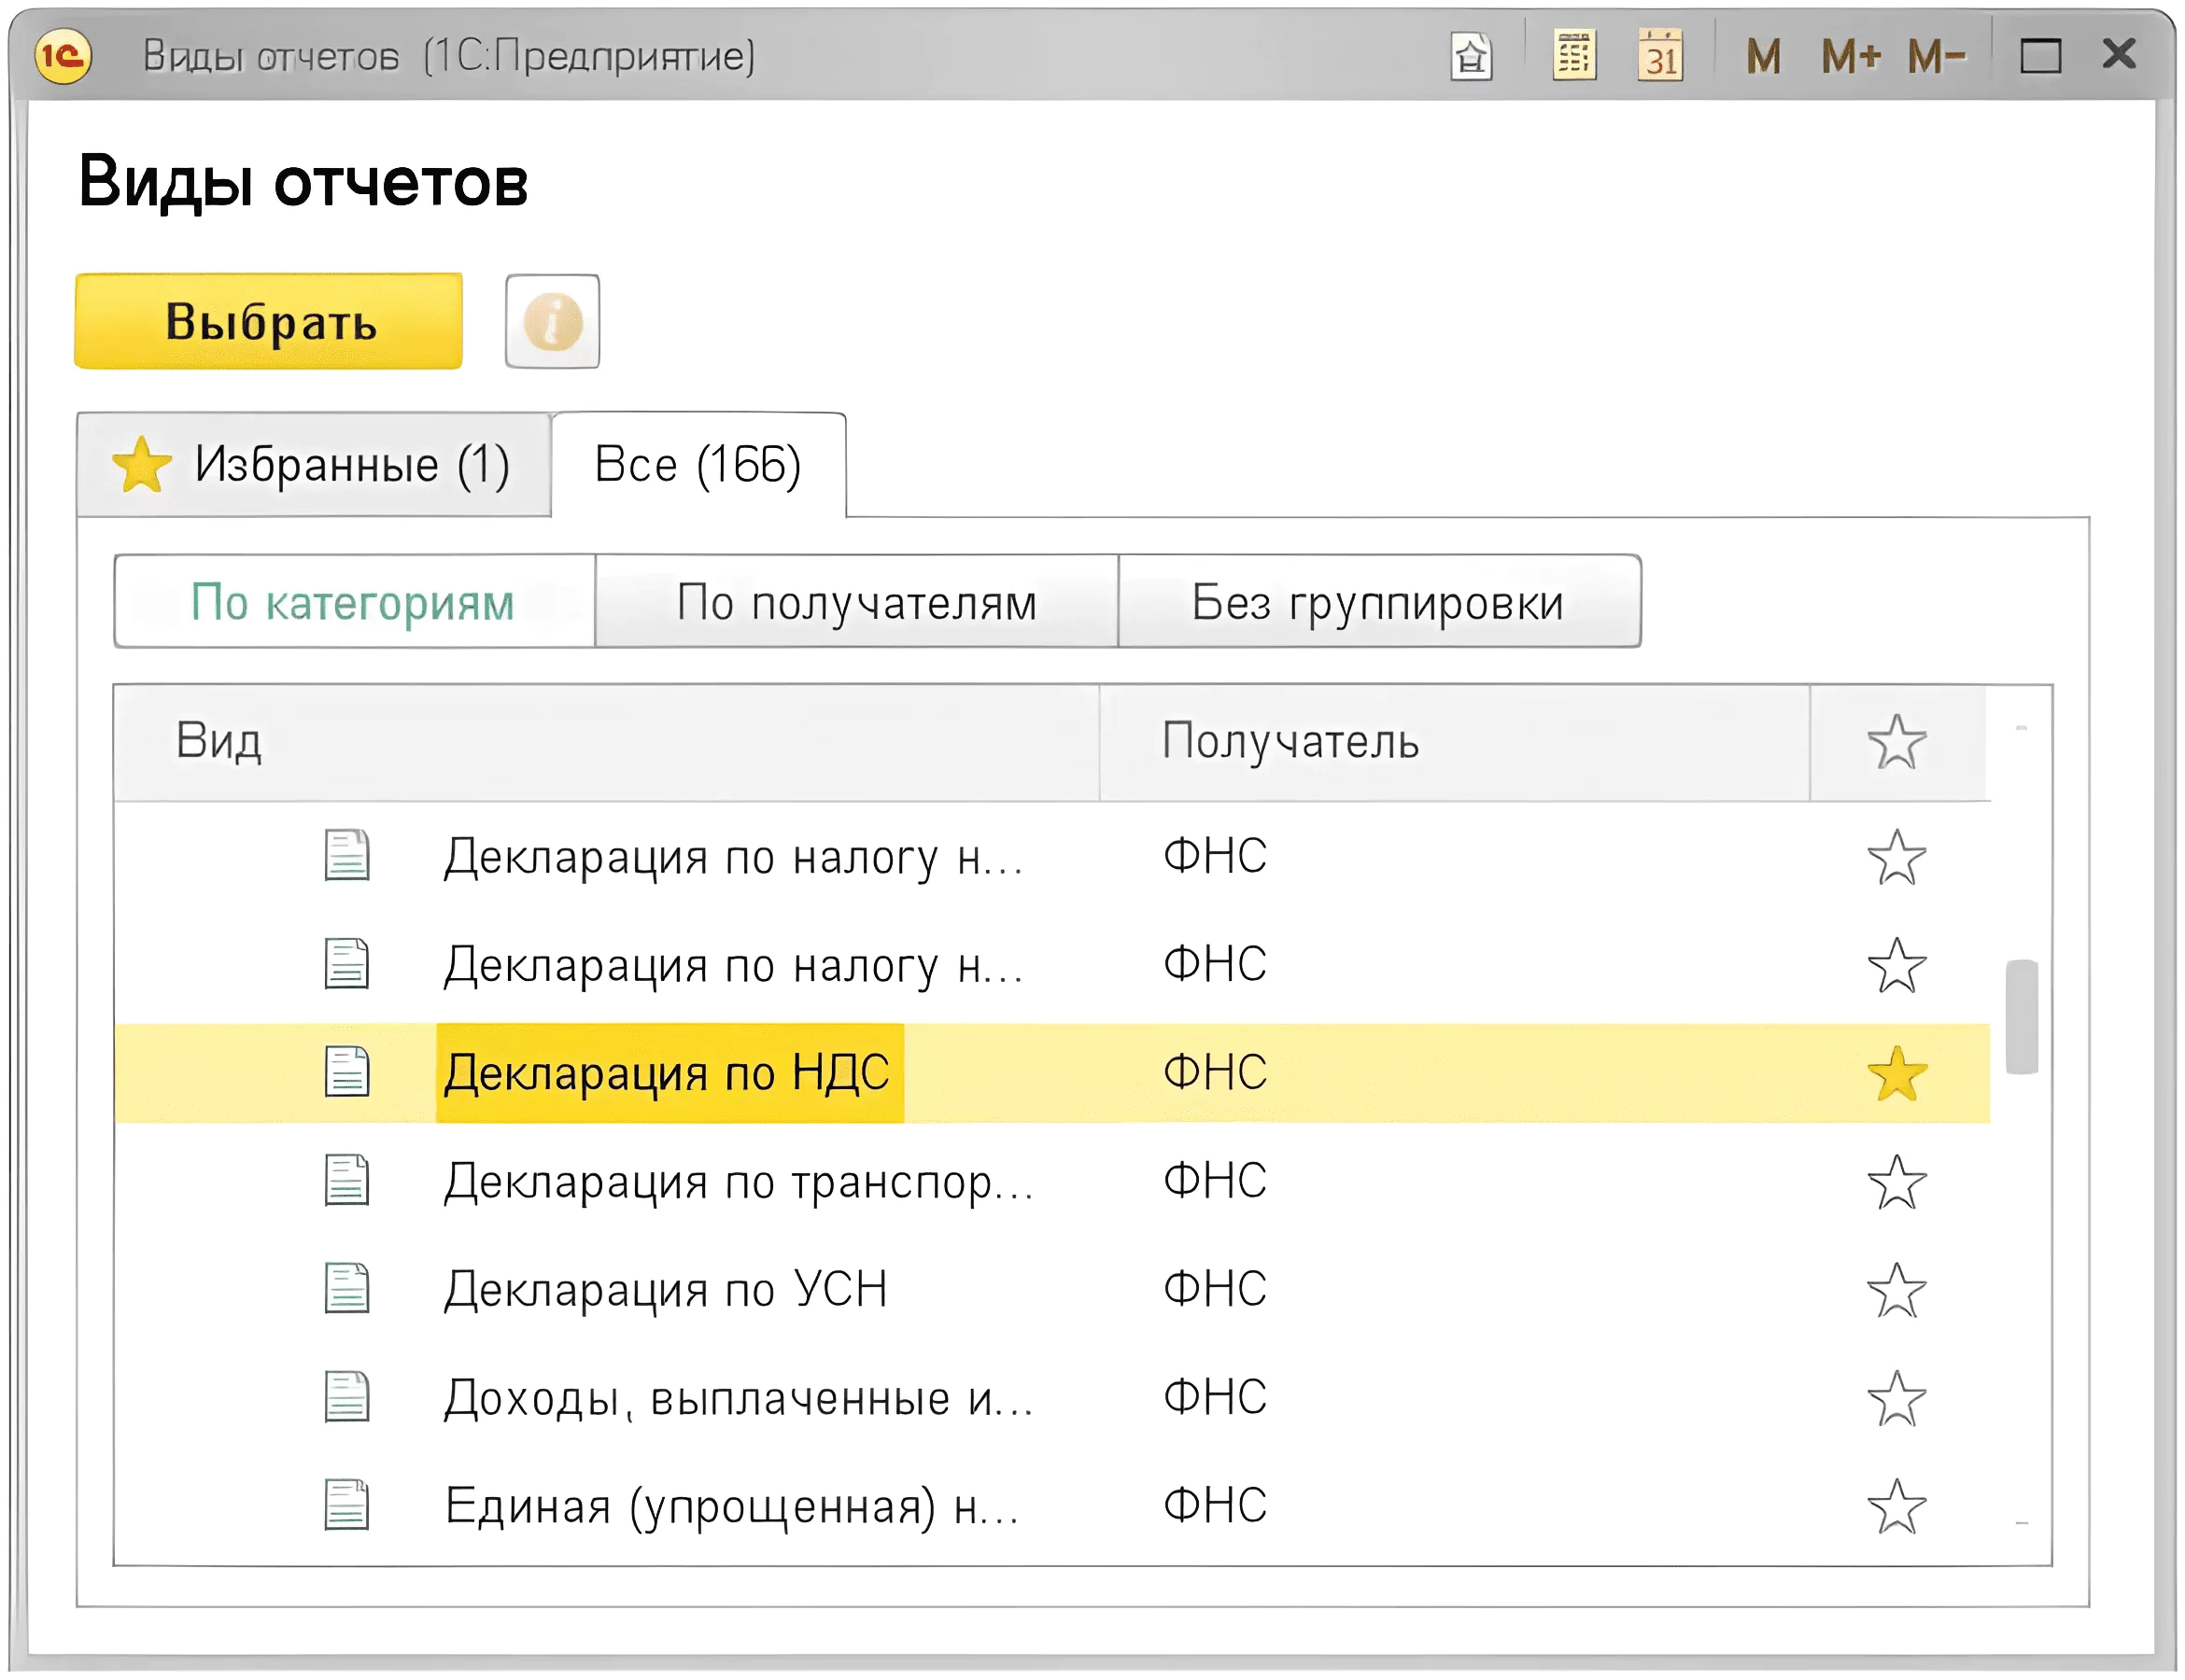This screenshot has height=1680, width=2185.
Task: Click document icon of Единая (упрощенная) row
Action: coord(347,1505)
